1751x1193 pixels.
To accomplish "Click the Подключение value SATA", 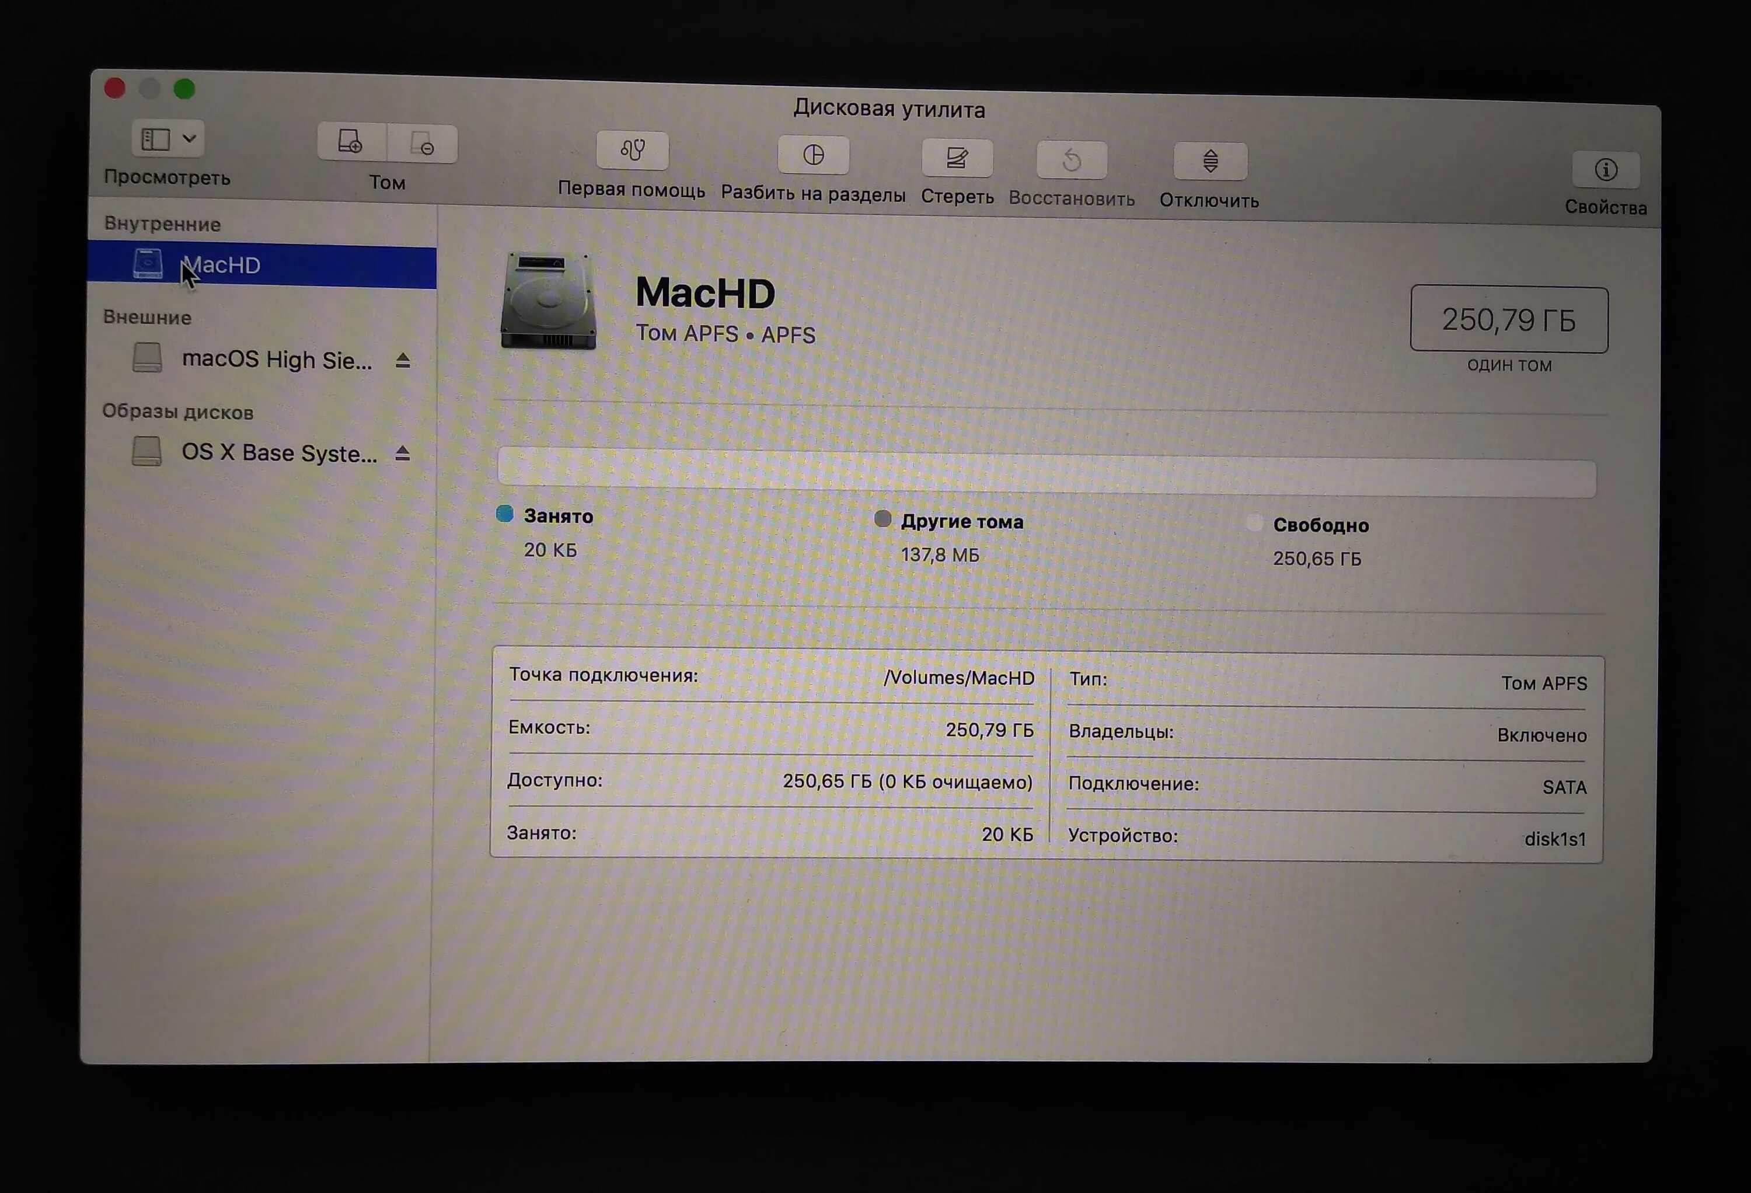I will coord(1564,787).
